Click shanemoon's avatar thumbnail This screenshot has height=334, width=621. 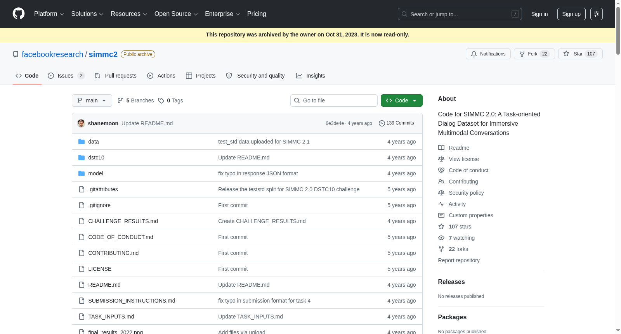point(81,123)
